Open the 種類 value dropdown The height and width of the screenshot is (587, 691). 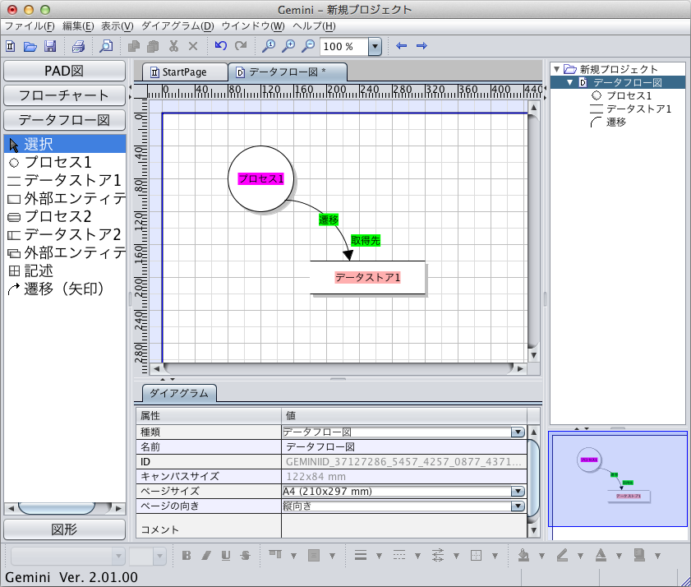518,432
